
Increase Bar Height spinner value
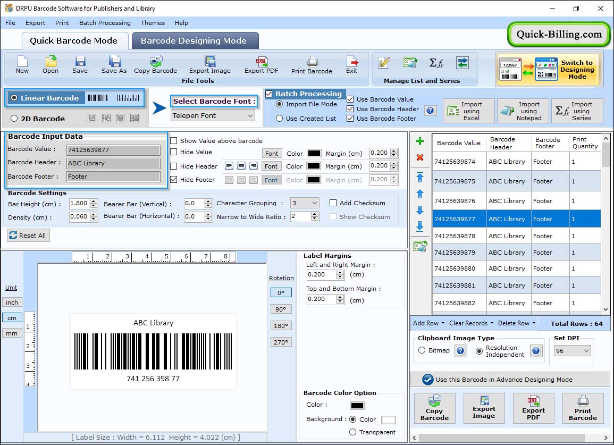[x=93, y=201]
